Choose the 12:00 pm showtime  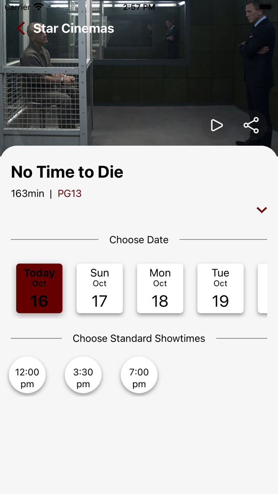tap(27, 374)
